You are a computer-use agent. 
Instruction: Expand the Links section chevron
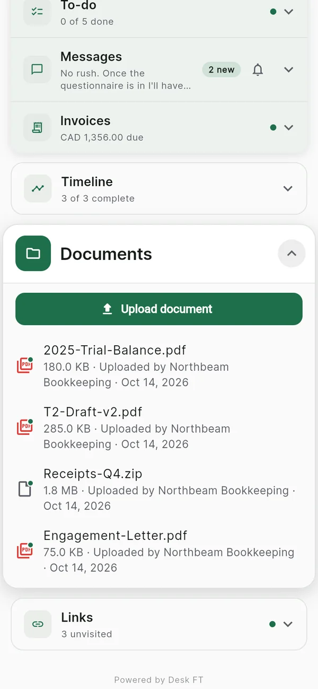288,624
